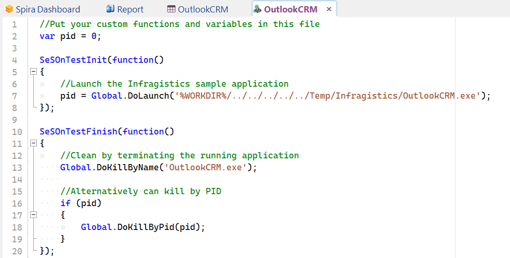Viewport: 510px width, 258px height.
Task: Collapse the SeSOnTestInit function body fold
Action: (33, 72)
